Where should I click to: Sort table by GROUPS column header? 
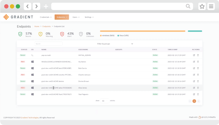click(x=119, y=50)
